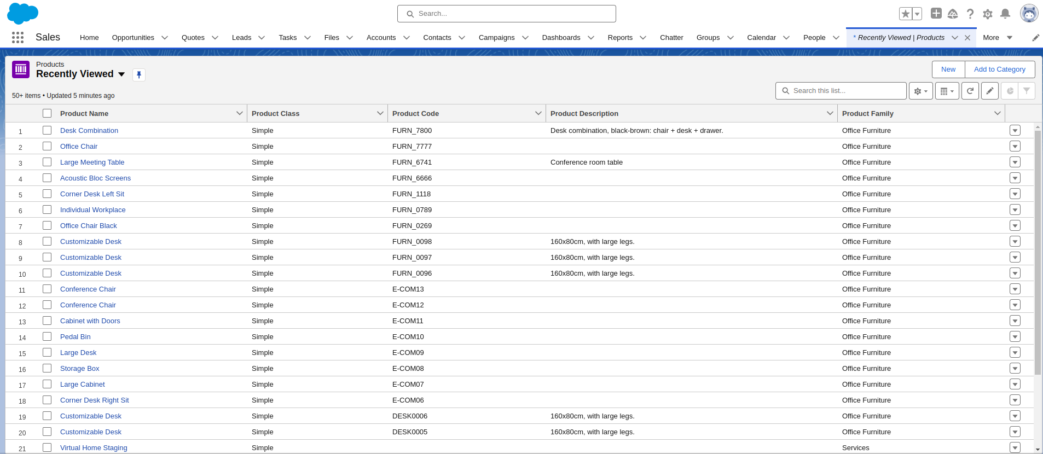
Task: Pin the Recently Viewed list view
Action: point(139,75)
